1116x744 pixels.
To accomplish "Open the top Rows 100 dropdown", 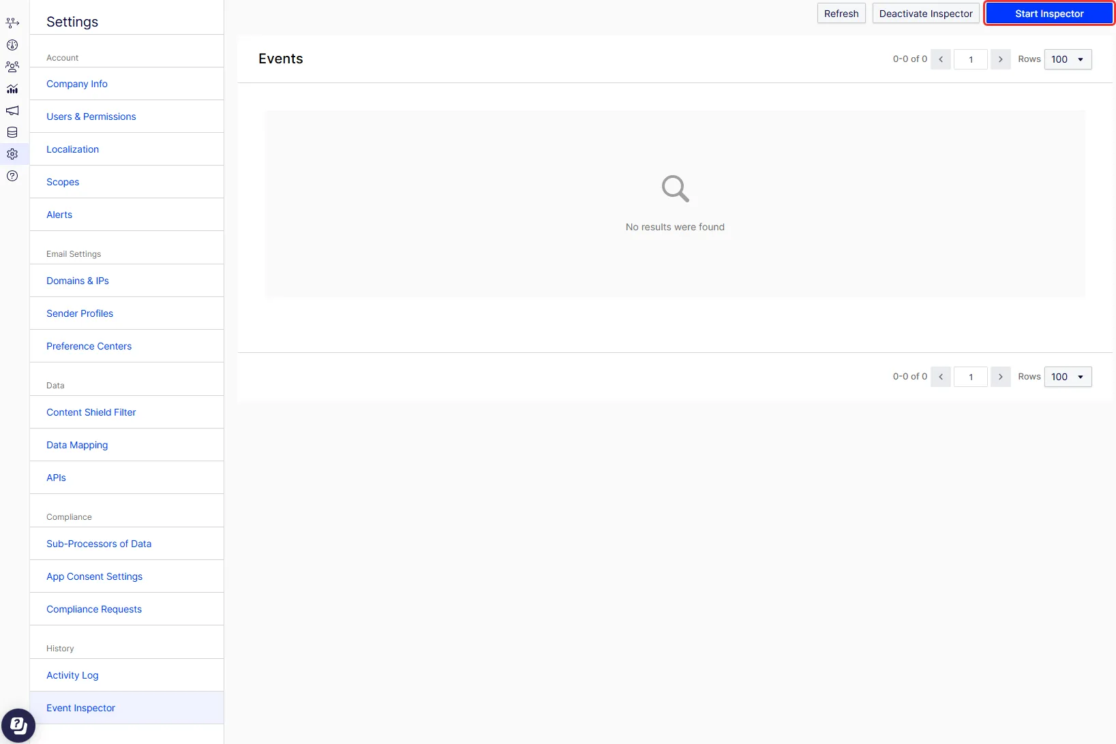I will (x=1068, y=59).
